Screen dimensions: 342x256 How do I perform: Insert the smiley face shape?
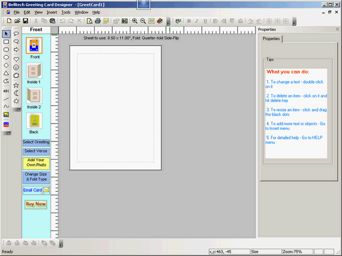(x=16, y=67)
